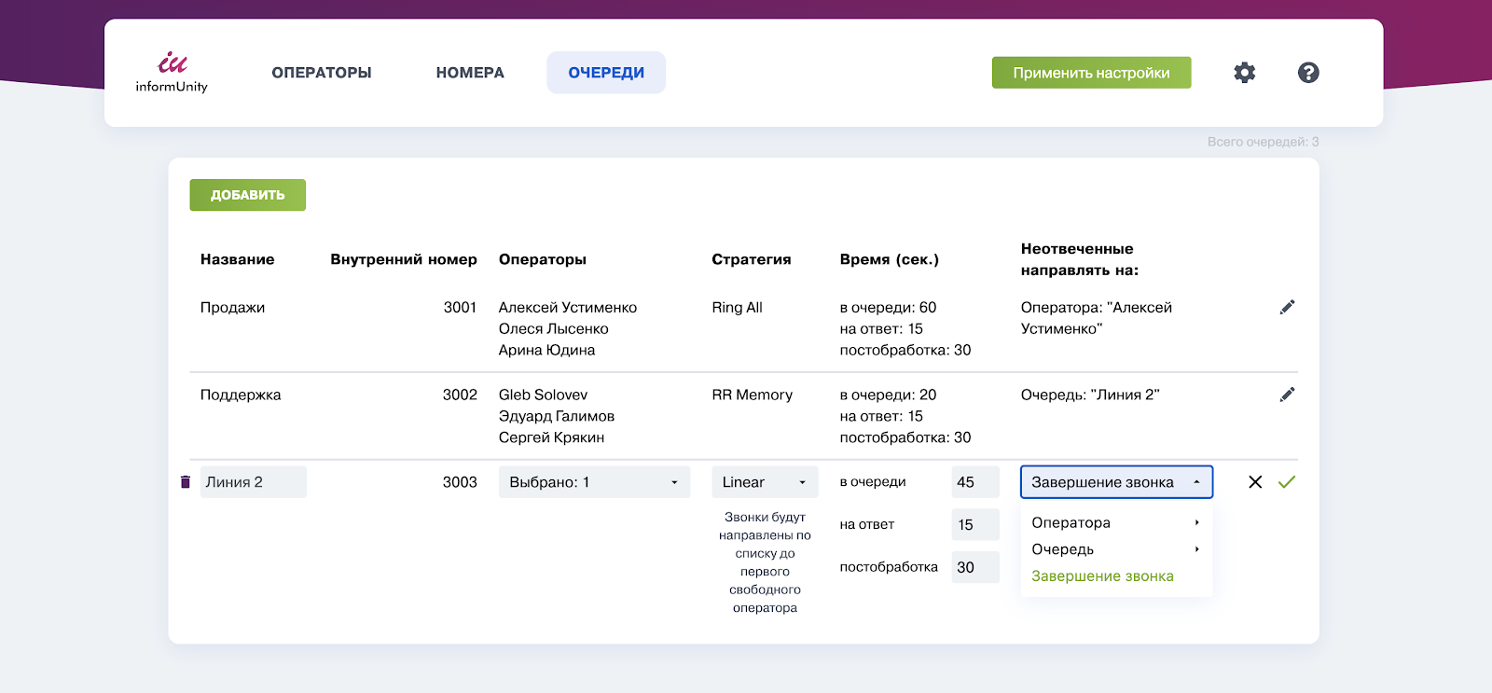This screenshot has height=693, width=1492.
Task: Delete the Линия 2 queue with trash icon
Action: [x=185, y=482]
